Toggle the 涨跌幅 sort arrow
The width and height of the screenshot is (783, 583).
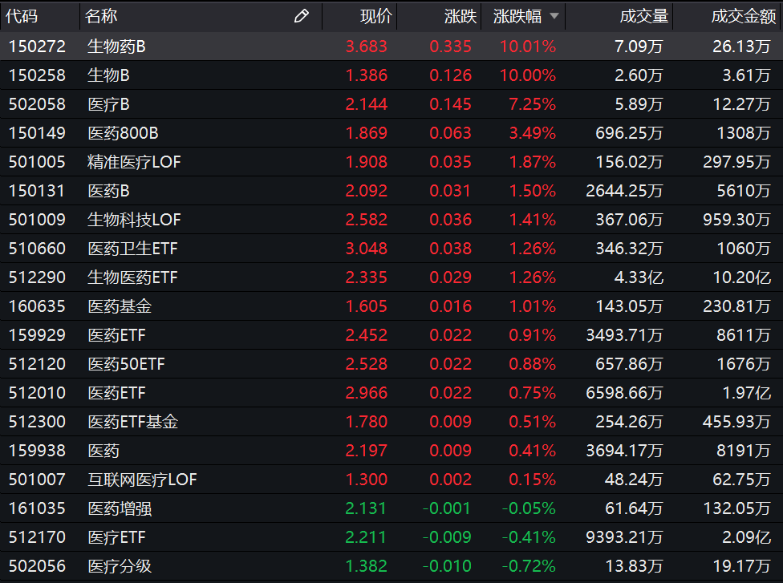point(554,16)
